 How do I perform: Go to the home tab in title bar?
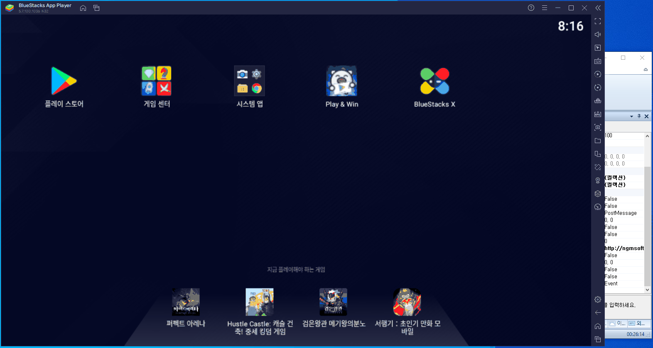(83, 8)
